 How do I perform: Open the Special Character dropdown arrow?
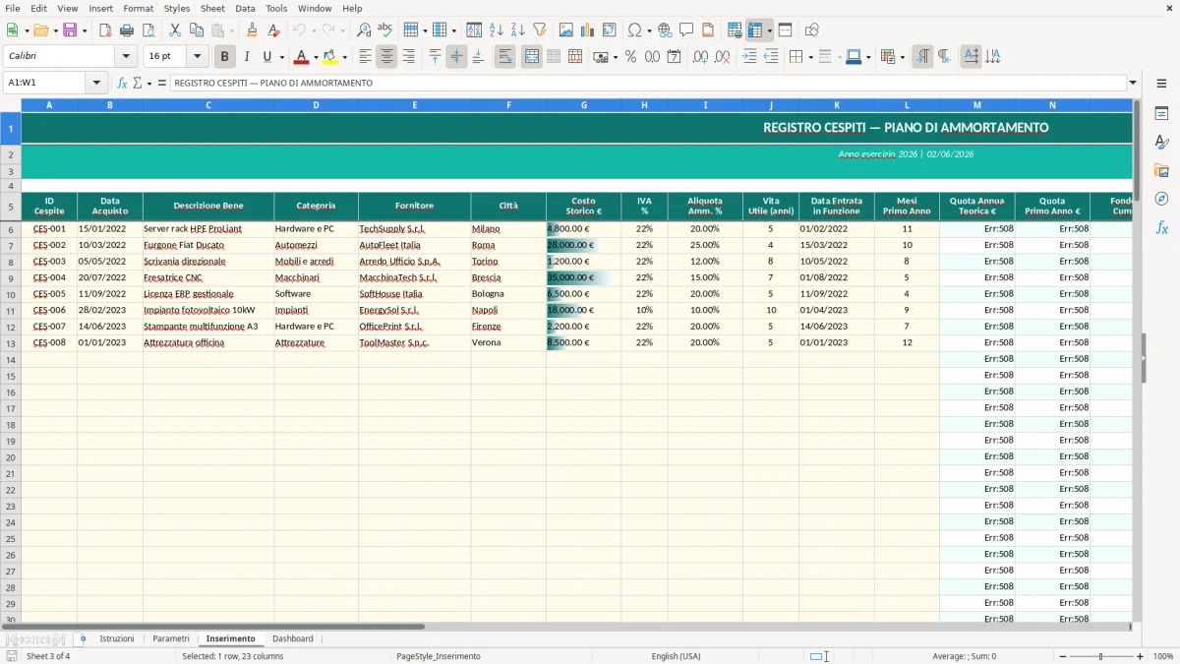click(x=649, y=30)
